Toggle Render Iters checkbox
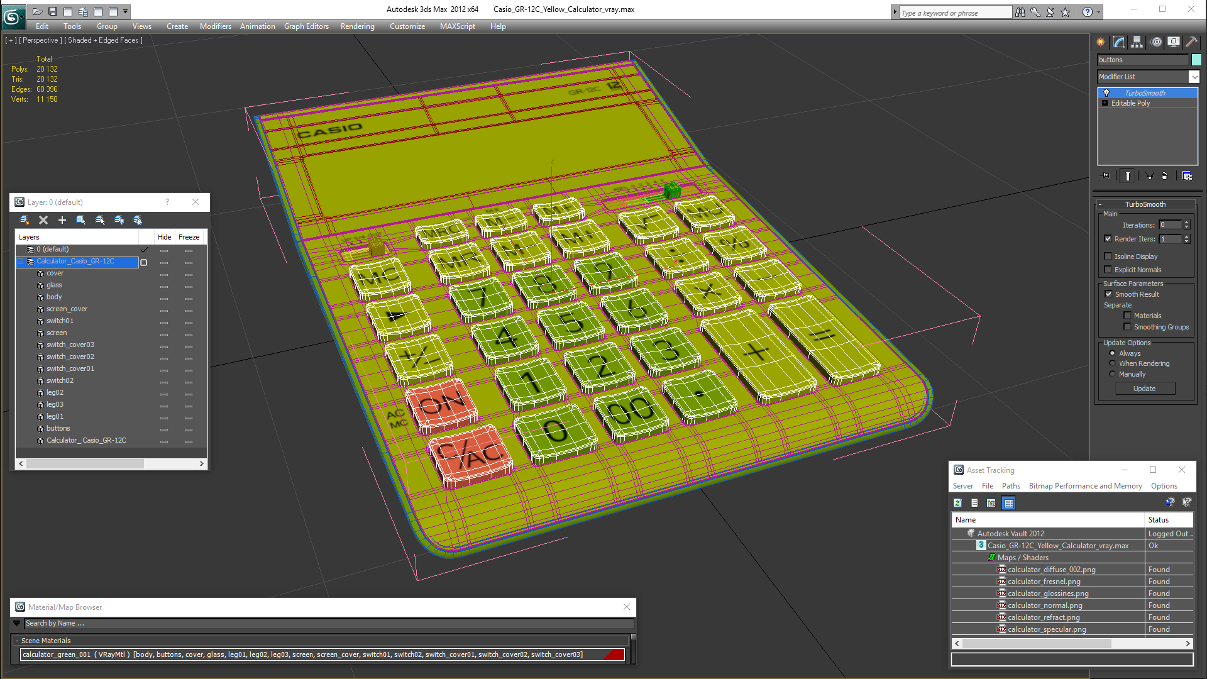1207x679 pixels. click(1108, 239)
